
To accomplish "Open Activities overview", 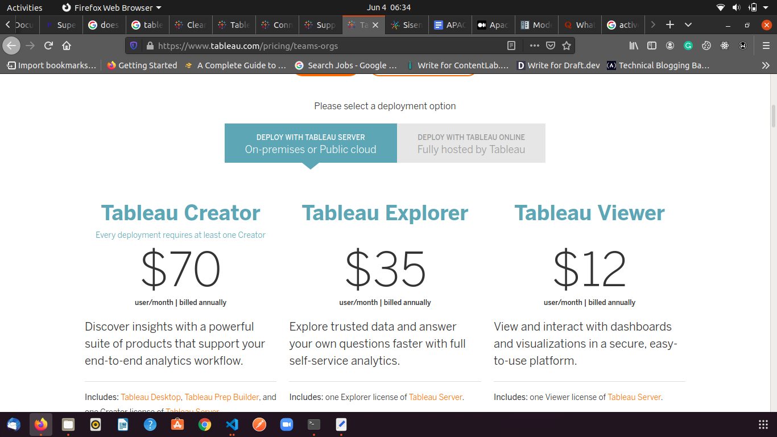I will click(x=24, y=7).
